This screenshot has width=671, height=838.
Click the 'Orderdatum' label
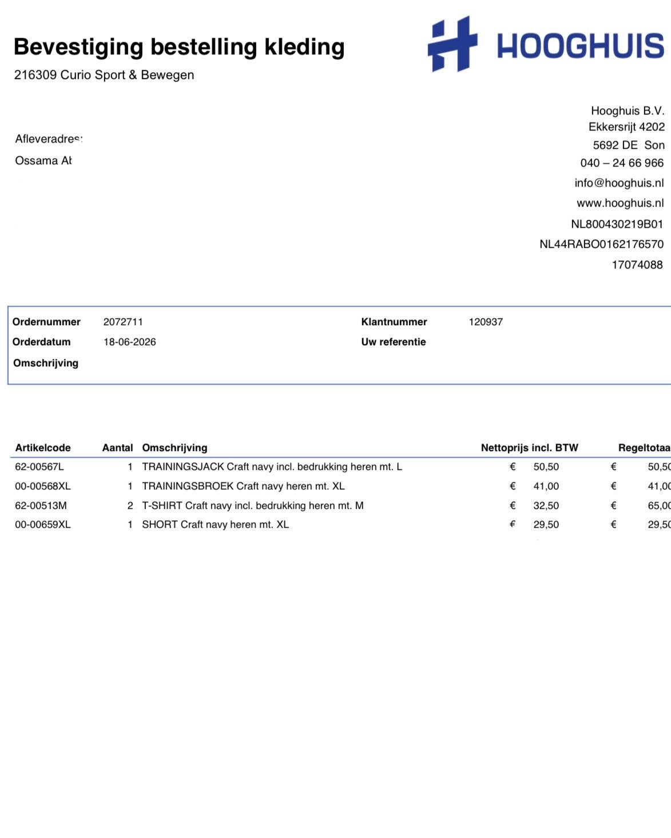point(42,342)
